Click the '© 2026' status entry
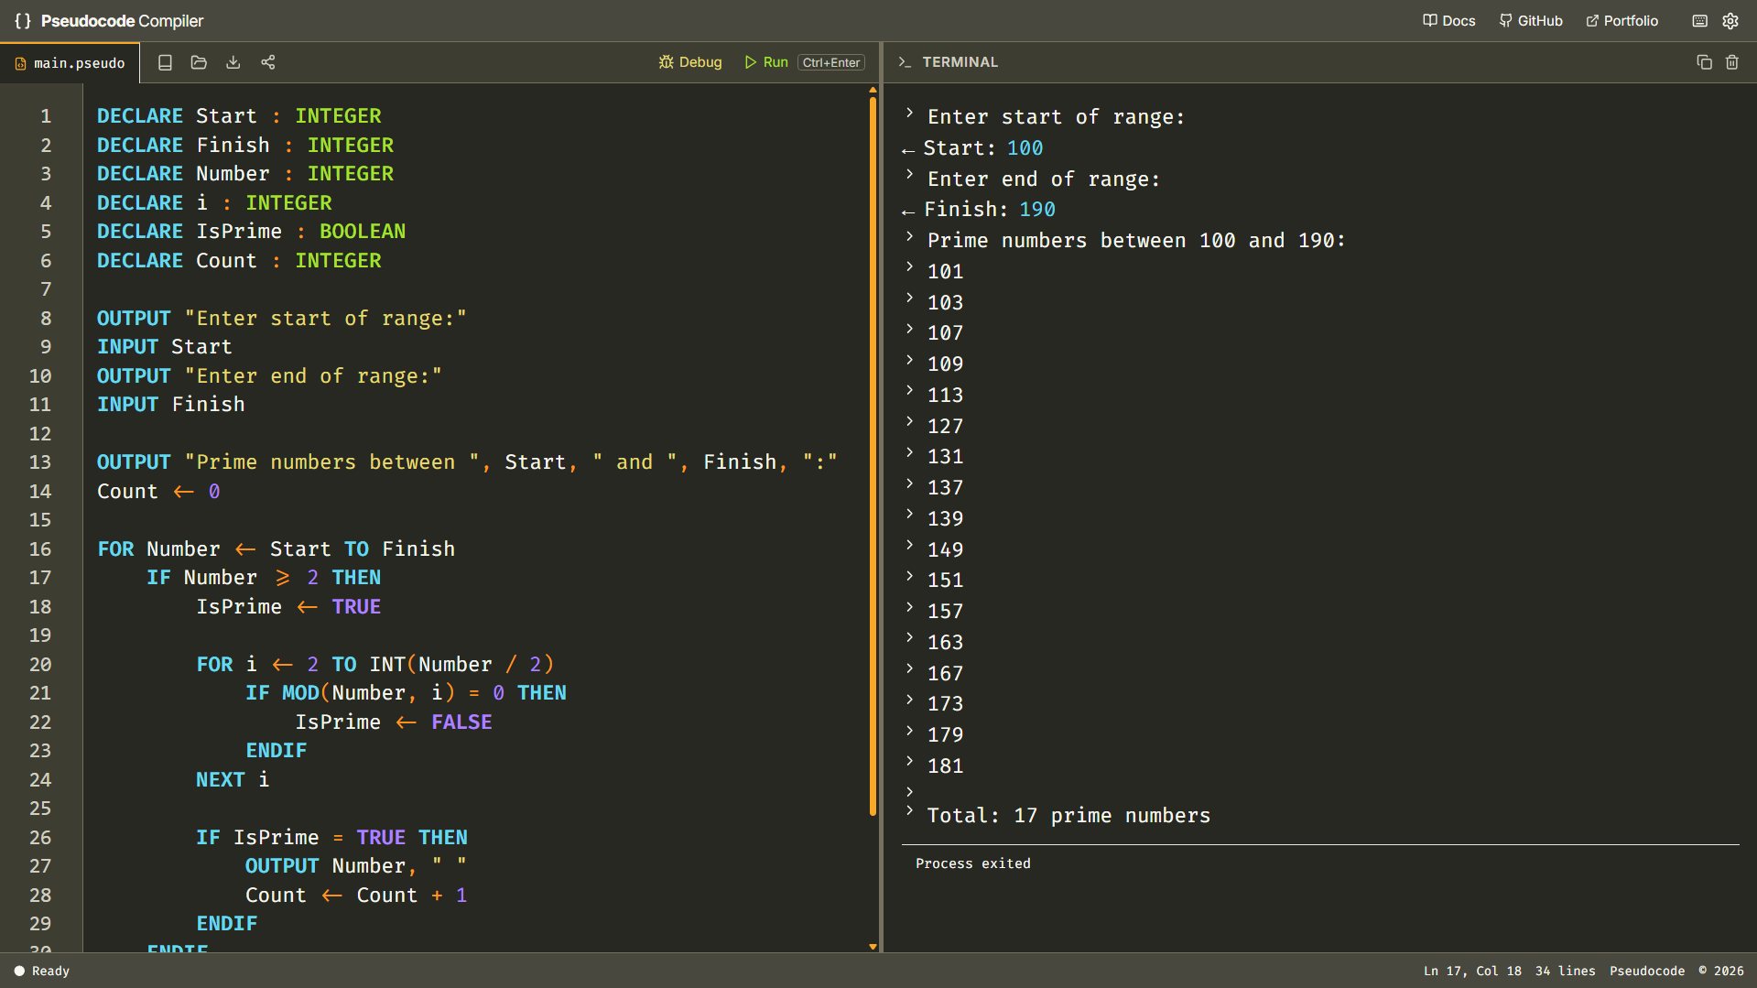Image resolution: width=1757 pixels, height=988 pixels. [x=1720, y=971]
